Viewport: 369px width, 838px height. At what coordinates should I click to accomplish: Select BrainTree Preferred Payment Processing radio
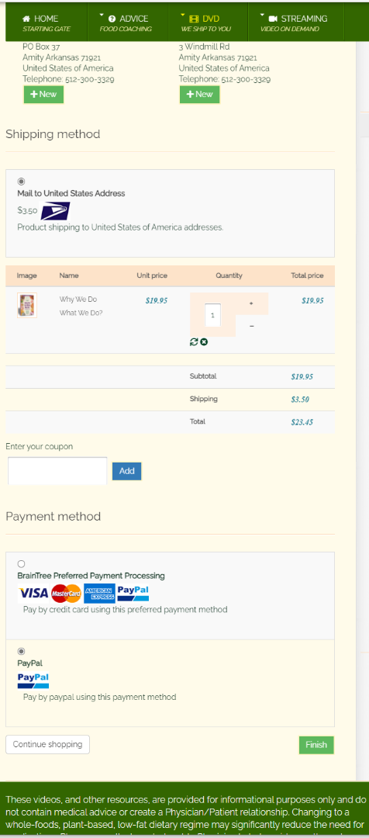[22, 564]
